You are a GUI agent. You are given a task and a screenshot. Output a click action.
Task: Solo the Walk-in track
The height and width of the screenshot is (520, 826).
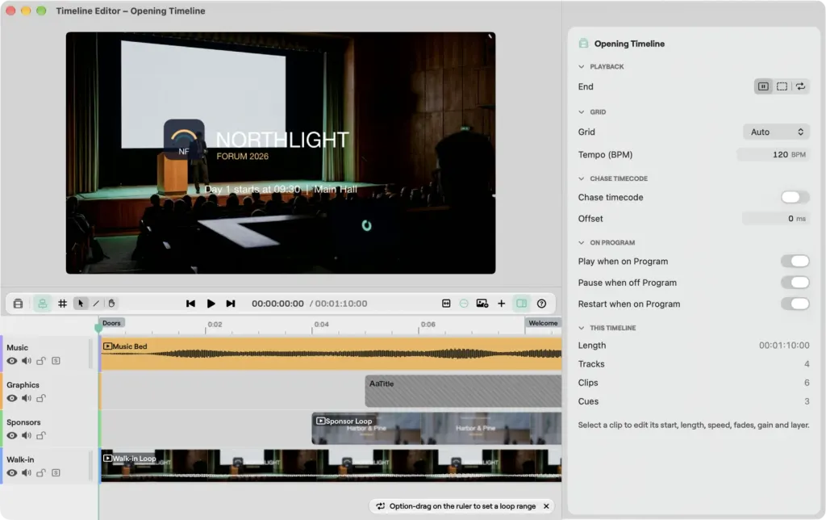(56, 472)
